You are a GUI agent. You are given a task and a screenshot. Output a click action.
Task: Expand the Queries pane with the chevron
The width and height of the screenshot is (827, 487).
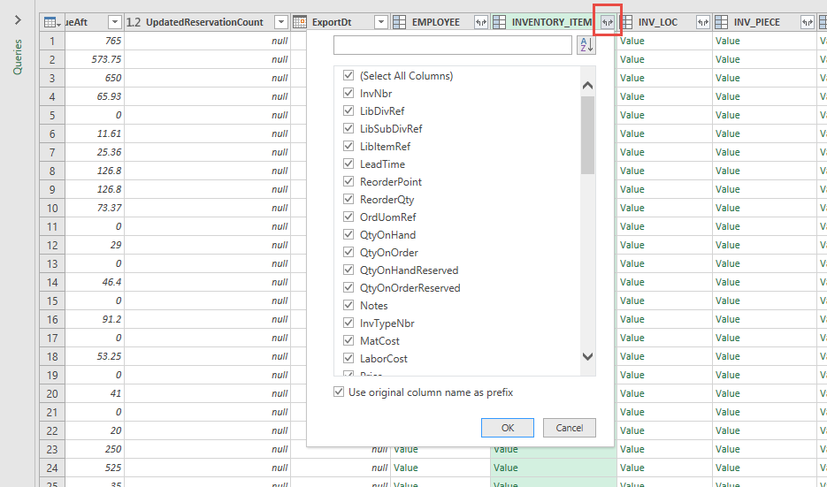(x=18, y=19)
